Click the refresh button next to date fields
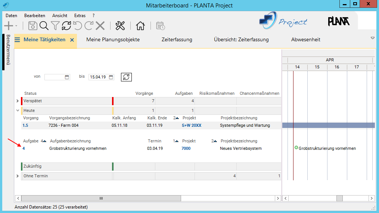This screenshot has height=213, width=379. click(x=126, y=77)
